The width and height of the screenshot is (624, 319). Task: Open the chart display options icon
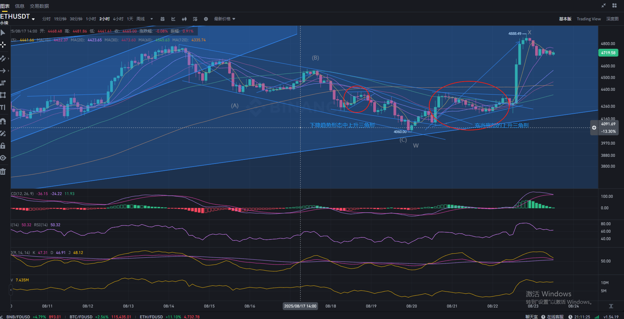tap(195, 19)
